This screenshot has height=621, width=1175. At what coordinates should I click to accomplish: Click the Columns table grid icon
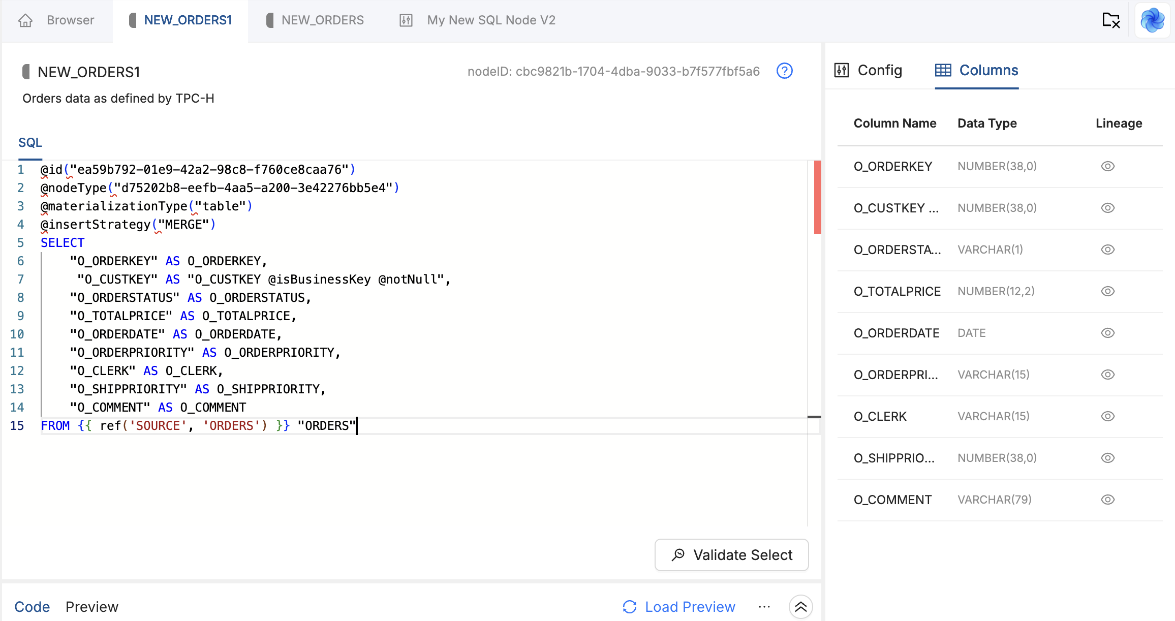pos(943,70)
